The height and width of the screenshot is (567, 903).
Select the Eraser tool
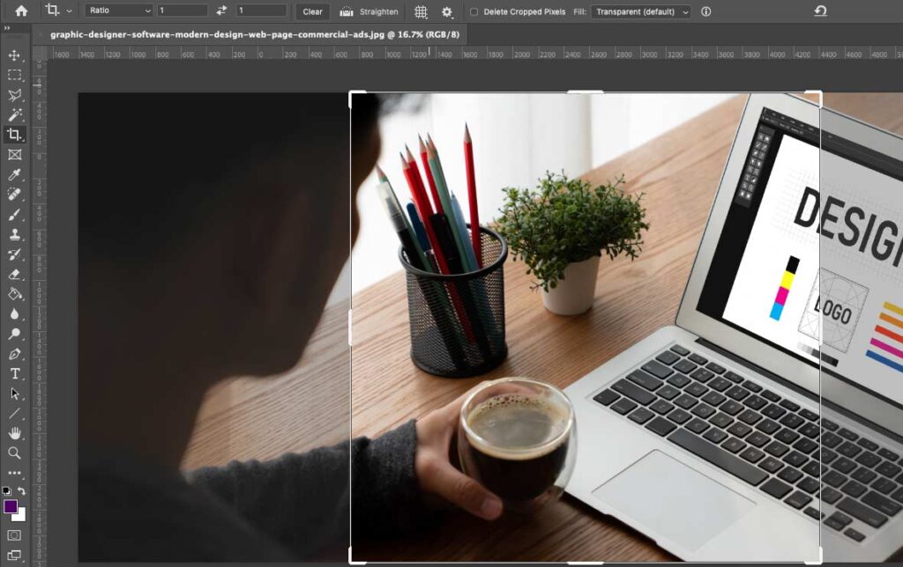(14, 275)
